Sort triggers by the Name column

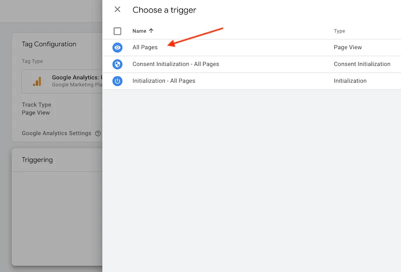[139, 31]
